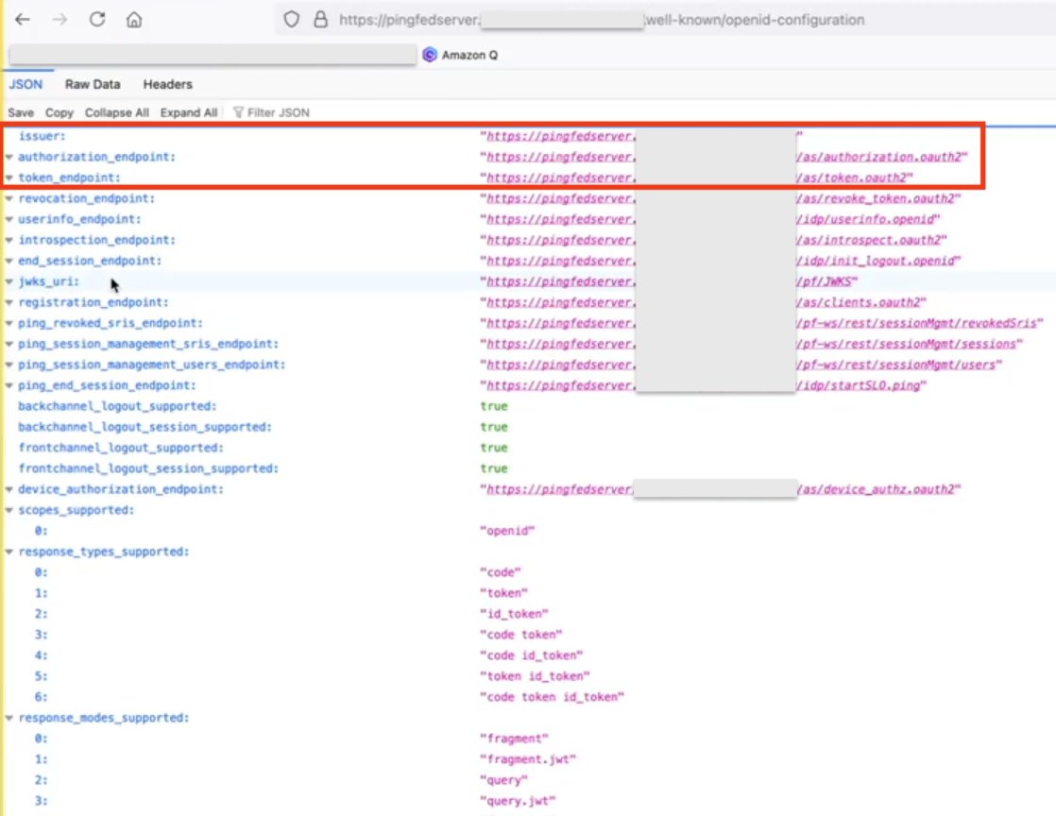Collapse the jwks_uri row arrow
The height and width of the screenshot is (816, 1056).
pos(9,281)
